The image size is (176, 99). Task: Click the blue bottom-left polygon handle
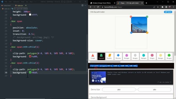coord(131,33)
